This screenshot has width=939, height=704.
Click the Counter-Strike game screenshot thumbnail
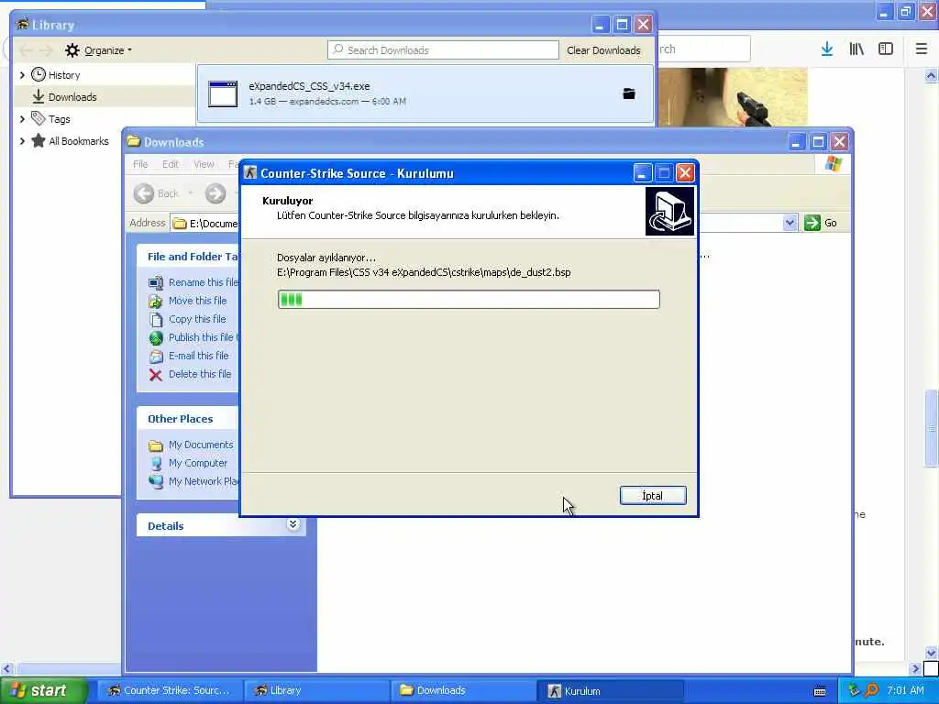point(733,97)
